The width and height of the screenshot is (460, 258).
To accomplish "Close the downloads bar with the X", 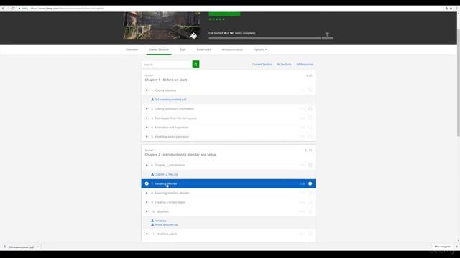I will (456, 247).
